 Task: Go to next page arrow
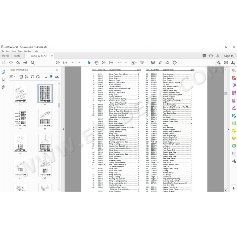pyautogui.click(x=65, y=63)
